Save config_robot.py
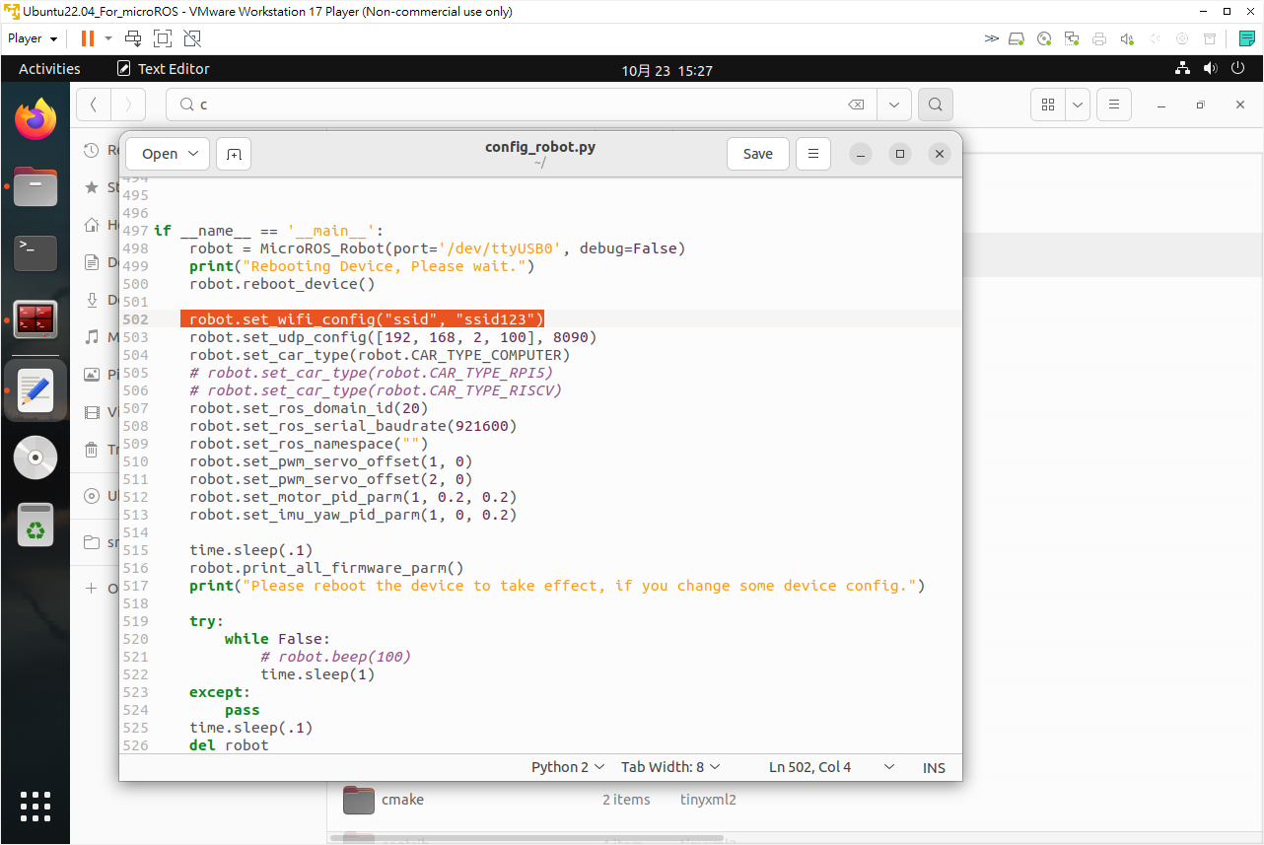This screenshot has width=1264, height=845. coord(757,154)
